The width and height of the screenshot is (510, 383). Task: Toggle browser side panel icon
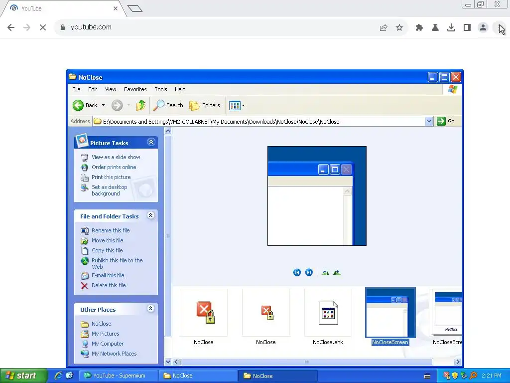[x=467, y=28]
